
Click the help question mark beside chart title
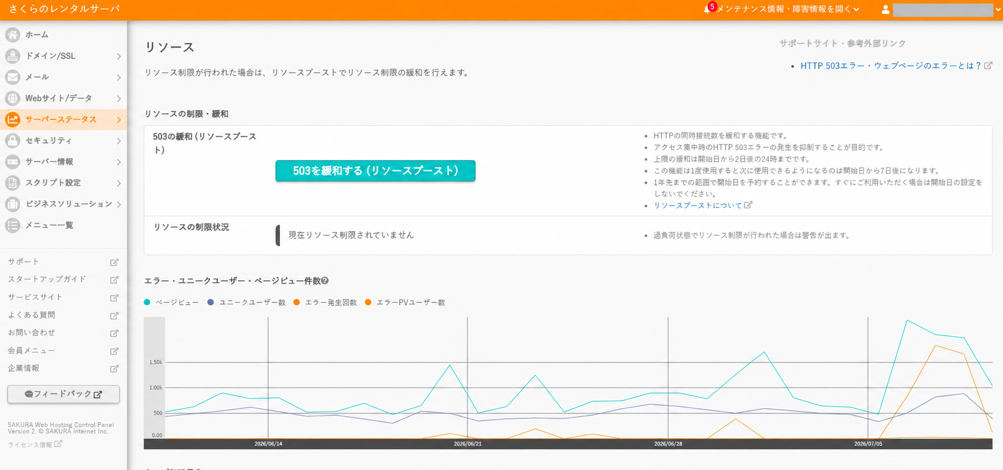[x=325, y=281]
